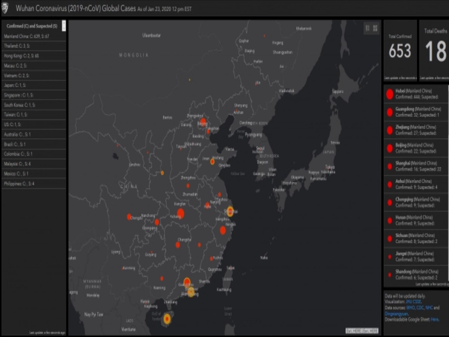Image resolution: width=449 pixels, height=337 pixels.
Task: Click the large Wuhan outbreak marker
Action: (x=180, y=213)
